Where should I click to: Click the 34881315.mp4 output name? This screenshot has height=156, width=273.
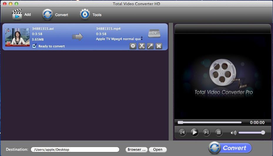point(108,29)
